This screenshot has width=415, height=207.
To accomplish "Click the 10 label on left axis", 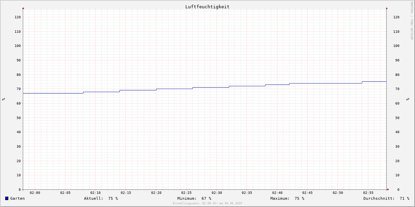I will point(19,175).
